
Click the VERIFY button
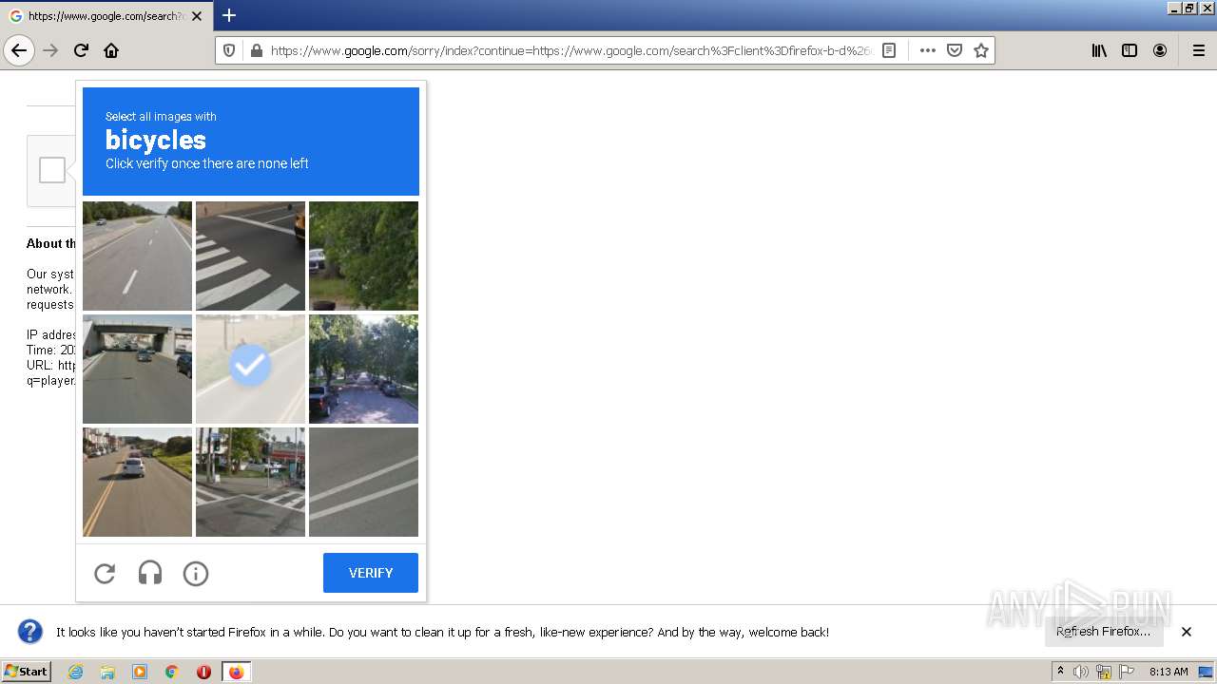[371, 573]
